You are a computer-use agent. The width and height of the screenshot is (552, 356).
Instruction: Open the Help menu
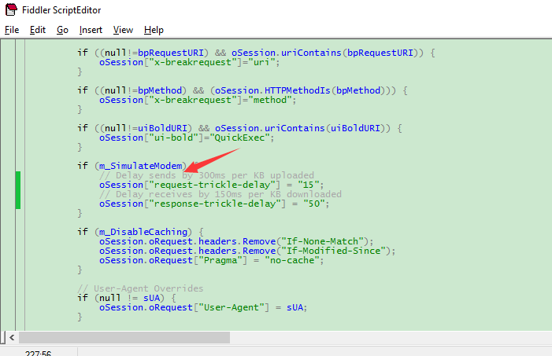pos(154,30)
